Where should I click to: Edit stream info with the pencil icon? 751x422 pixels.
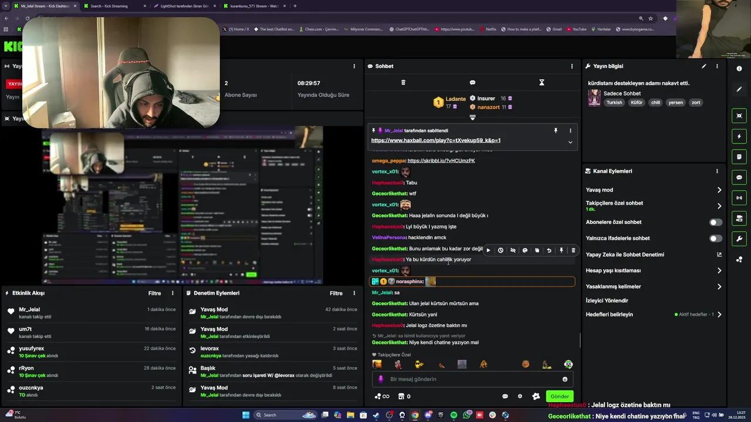click(x=703, y=66)
